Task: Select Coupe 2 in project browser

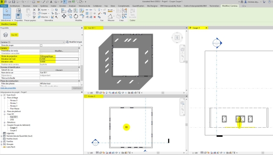Action: [13, 130]
